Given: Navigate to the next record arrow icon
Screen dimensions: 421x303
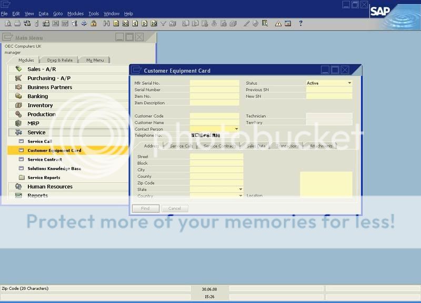Looking at the screenshot, I should [x=143, y=23].
